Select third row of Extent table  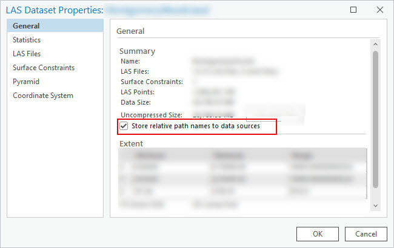242,192
